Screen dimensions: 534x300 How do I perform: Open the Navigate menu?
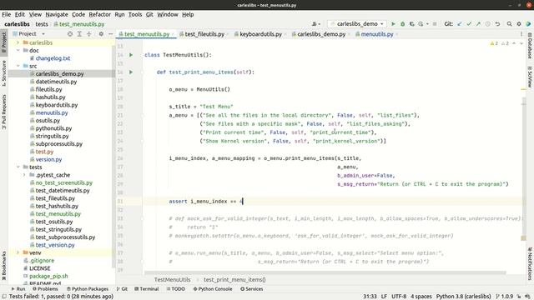click(x=57, y=14)
